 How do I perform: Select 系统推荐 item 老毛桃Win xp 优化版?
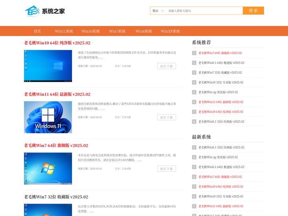click(x=218, y=92)
